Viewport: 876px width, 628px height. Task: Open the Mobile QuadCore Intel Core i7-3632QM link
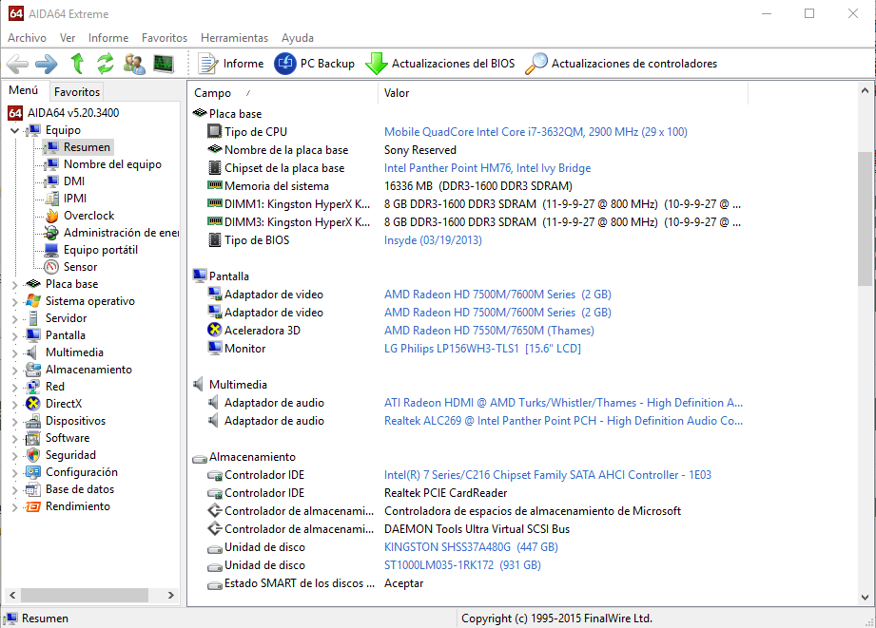click(x=535, y=132)
